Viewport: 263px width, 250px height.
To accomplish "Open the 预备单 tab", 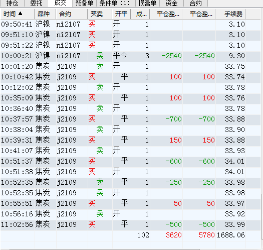I will 84,3.
